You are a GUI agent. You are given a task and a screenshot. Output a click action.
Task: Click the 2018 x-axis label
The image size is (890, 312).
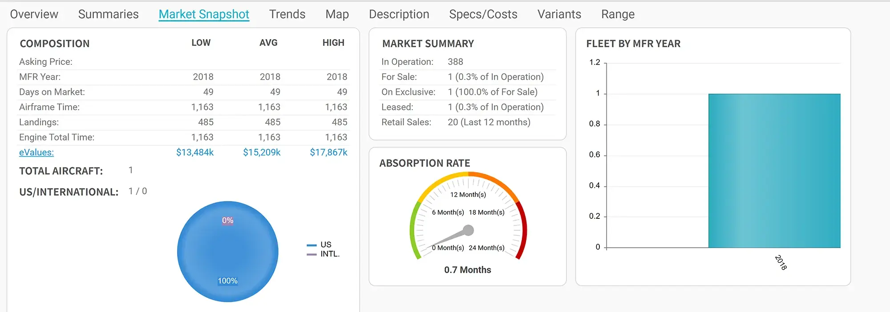tap(781, 262)
